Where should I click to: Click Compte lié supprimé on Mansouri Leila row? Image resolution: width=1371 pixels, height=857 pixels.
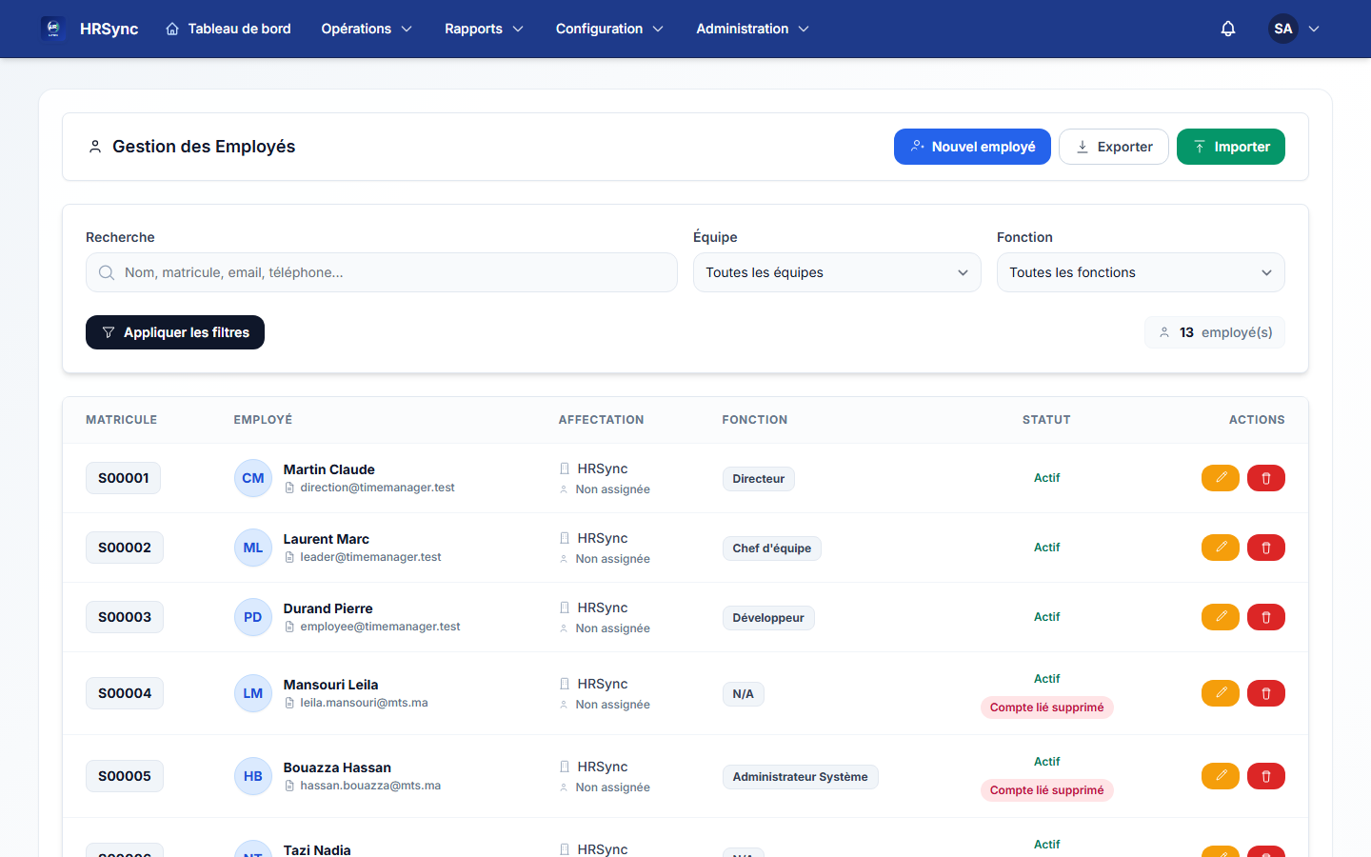tap(1047, 708)
